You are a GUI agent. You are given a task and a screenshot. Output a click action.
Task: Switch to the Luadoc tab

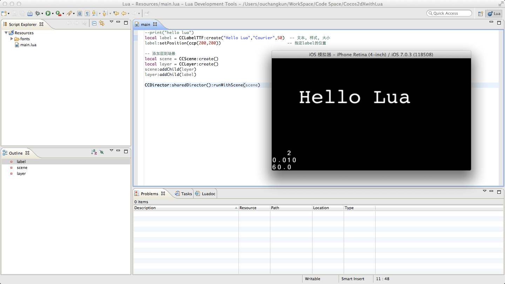(x=206, y=194)
